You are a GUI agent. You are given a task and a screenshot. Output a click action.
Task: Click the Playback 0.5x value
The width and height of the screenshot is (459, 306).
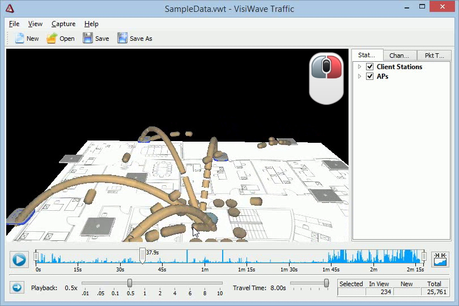(x=71, y=288)
